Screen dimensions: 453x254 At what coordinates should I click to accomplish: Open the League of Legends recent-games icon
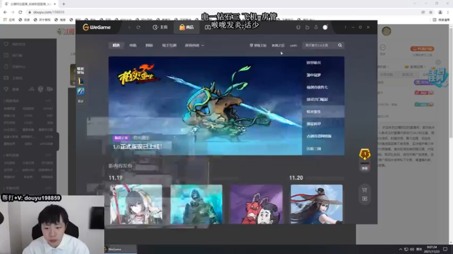pyautogui.click(x=80, y=81)
